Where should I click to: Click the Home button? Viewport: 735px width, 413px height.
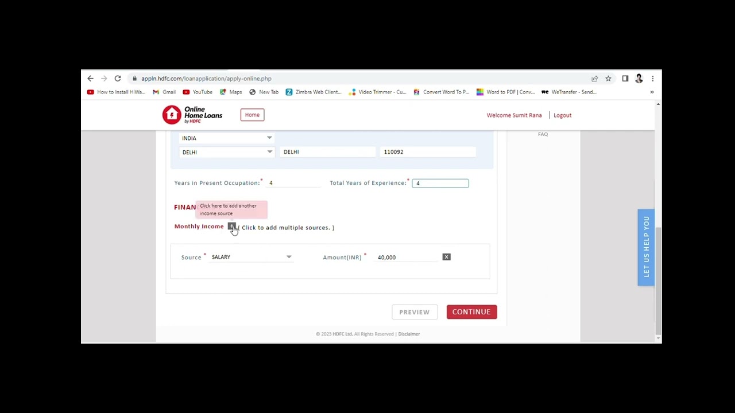252,115
